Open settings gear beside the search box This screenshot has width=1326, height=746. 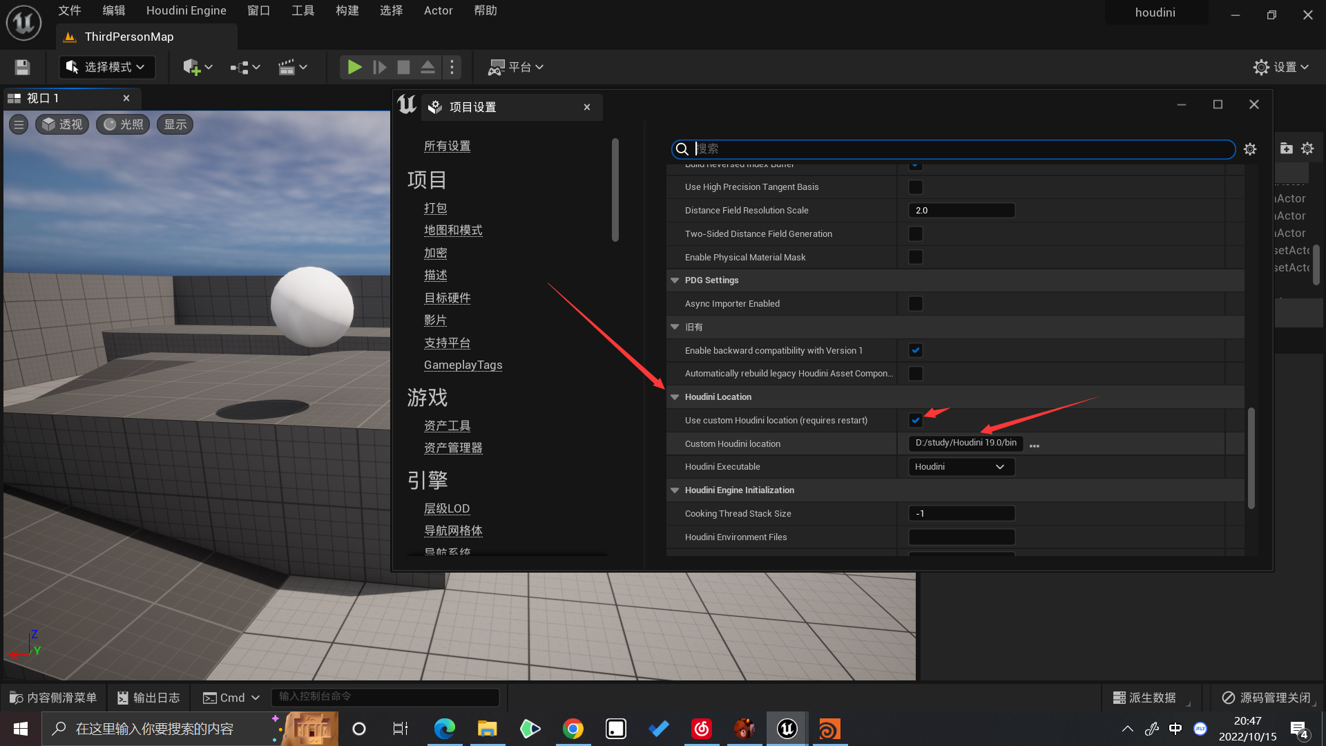(1250, 149)
